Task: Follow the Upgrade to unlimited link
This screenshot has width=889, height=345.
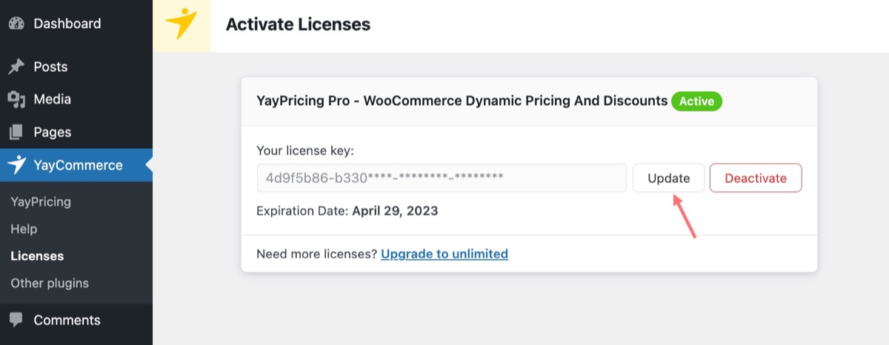Action: pyautogui.click(x=444, y=254)
